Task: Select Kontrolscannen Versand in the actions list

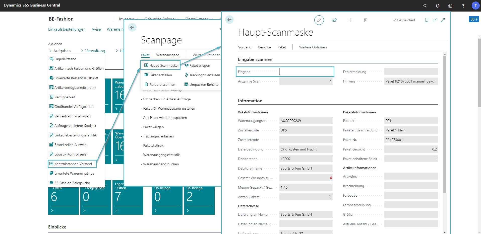Action: (x=73, y=164)
